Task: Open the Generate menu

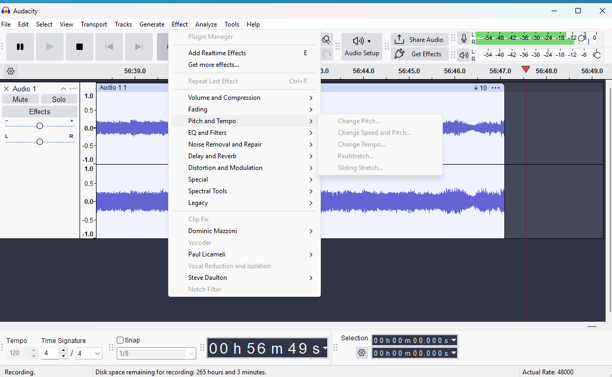Action: pos(152,24)
